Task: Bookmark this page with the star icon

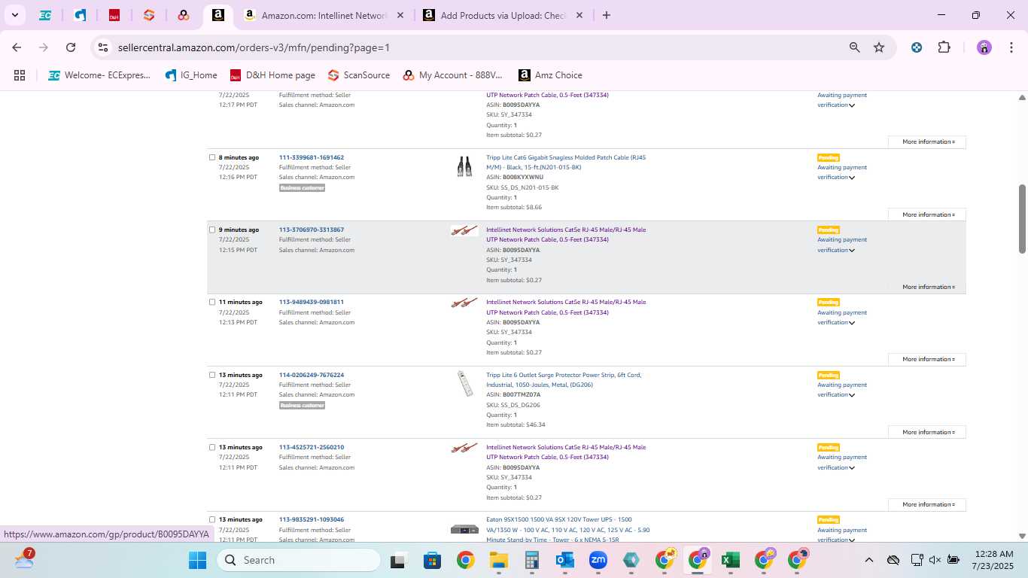Action: pos(879,47)
